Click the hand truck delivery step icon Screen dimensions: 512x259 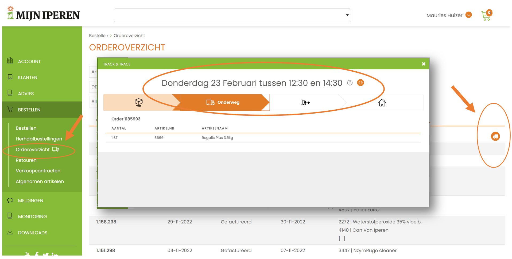tap(305, 102)
